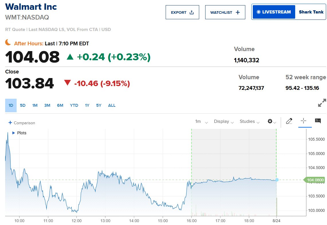Expand the Plots legend triangle
The height and width of the screenshot is (225, 327).
coord(13,133)
